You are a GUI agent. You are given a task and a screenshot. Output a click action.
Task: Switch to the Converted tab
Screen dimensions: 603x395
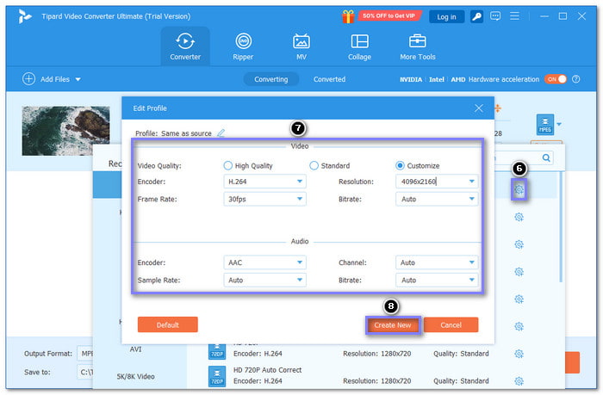click(329, 79)
